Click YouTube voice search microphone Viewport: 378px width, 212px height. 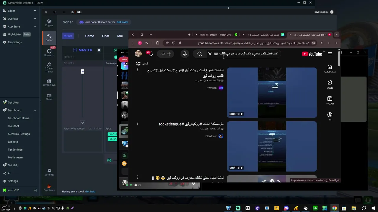pyautogui.click(x=185, y=54)
